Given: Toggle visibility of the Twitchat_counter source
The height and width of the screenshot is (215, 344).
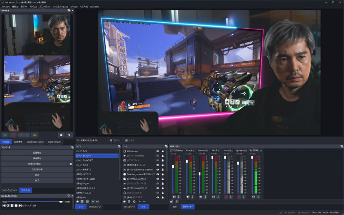Looking at the screenshot, I should click(x=157, y=174).
